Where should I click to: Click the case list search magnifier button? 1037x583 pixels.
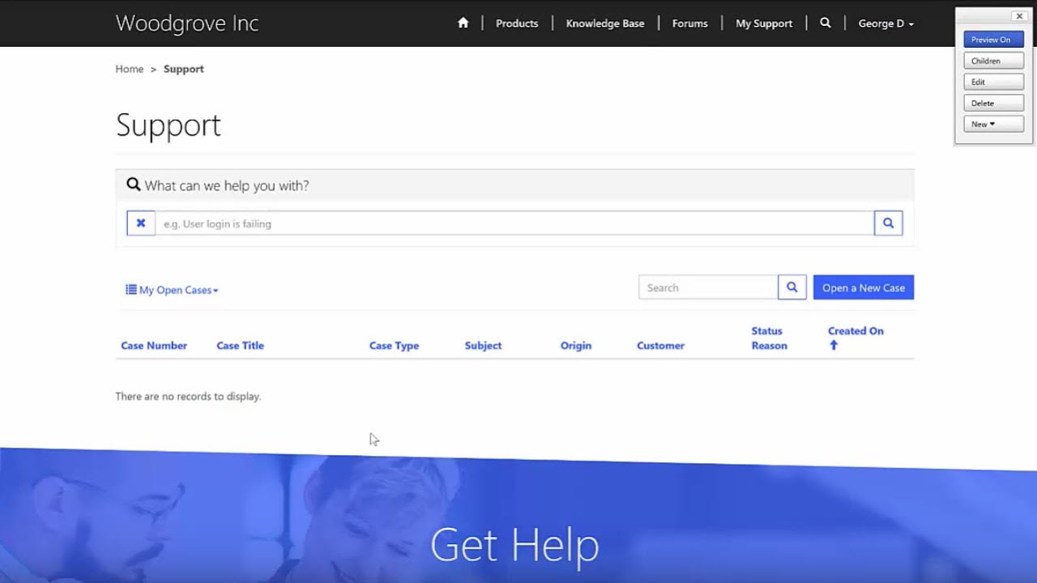tap(792, 287)
